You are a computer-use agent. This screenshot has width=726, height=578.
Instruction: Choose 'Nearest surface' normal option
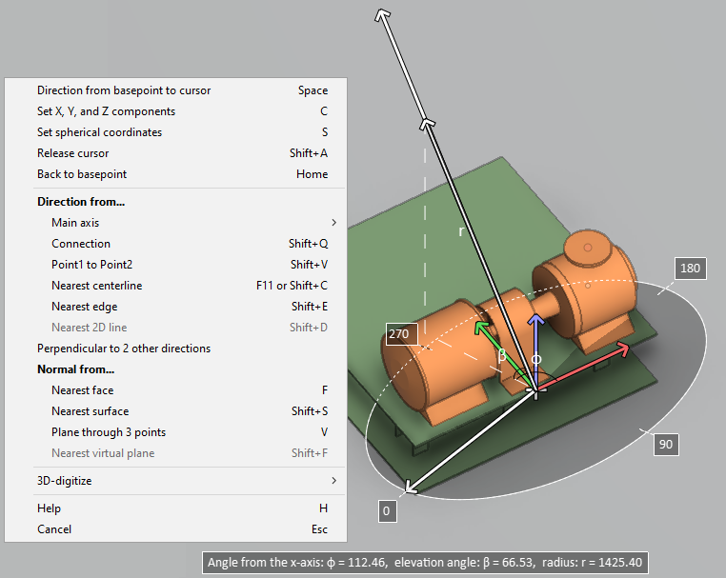(90, 411)
